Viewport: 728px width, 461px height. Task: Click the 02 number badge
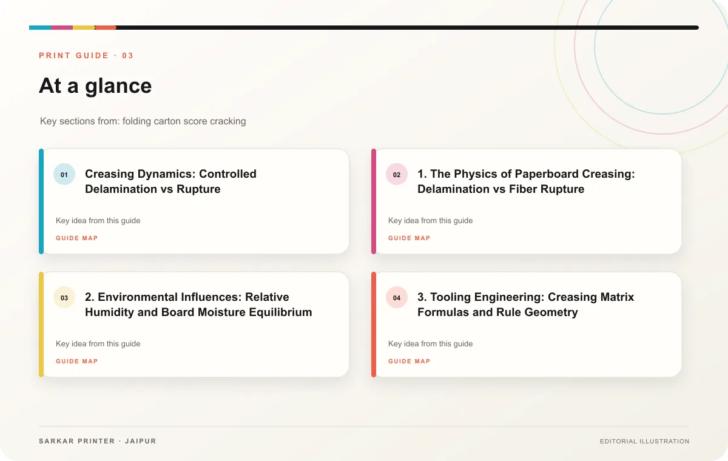[397, 175]
